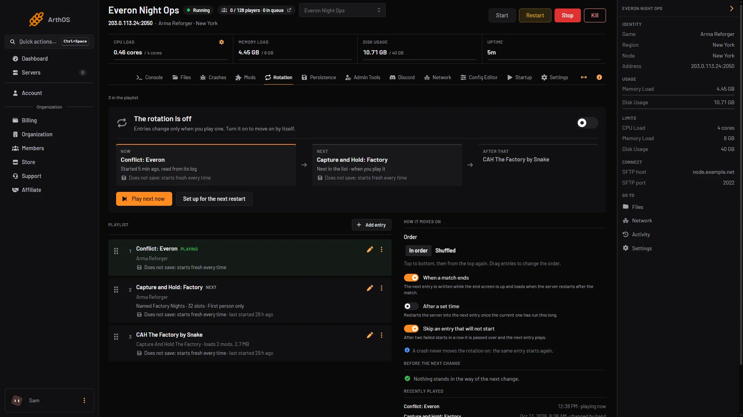Switch to the Console tab
This screenshot has width=743, height=417.
tap(149, 77)
